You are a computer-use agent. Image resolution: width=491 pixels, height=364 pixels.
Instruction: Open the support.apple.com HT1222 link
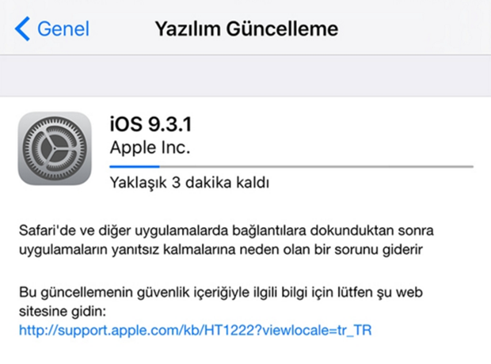(196, 330)
